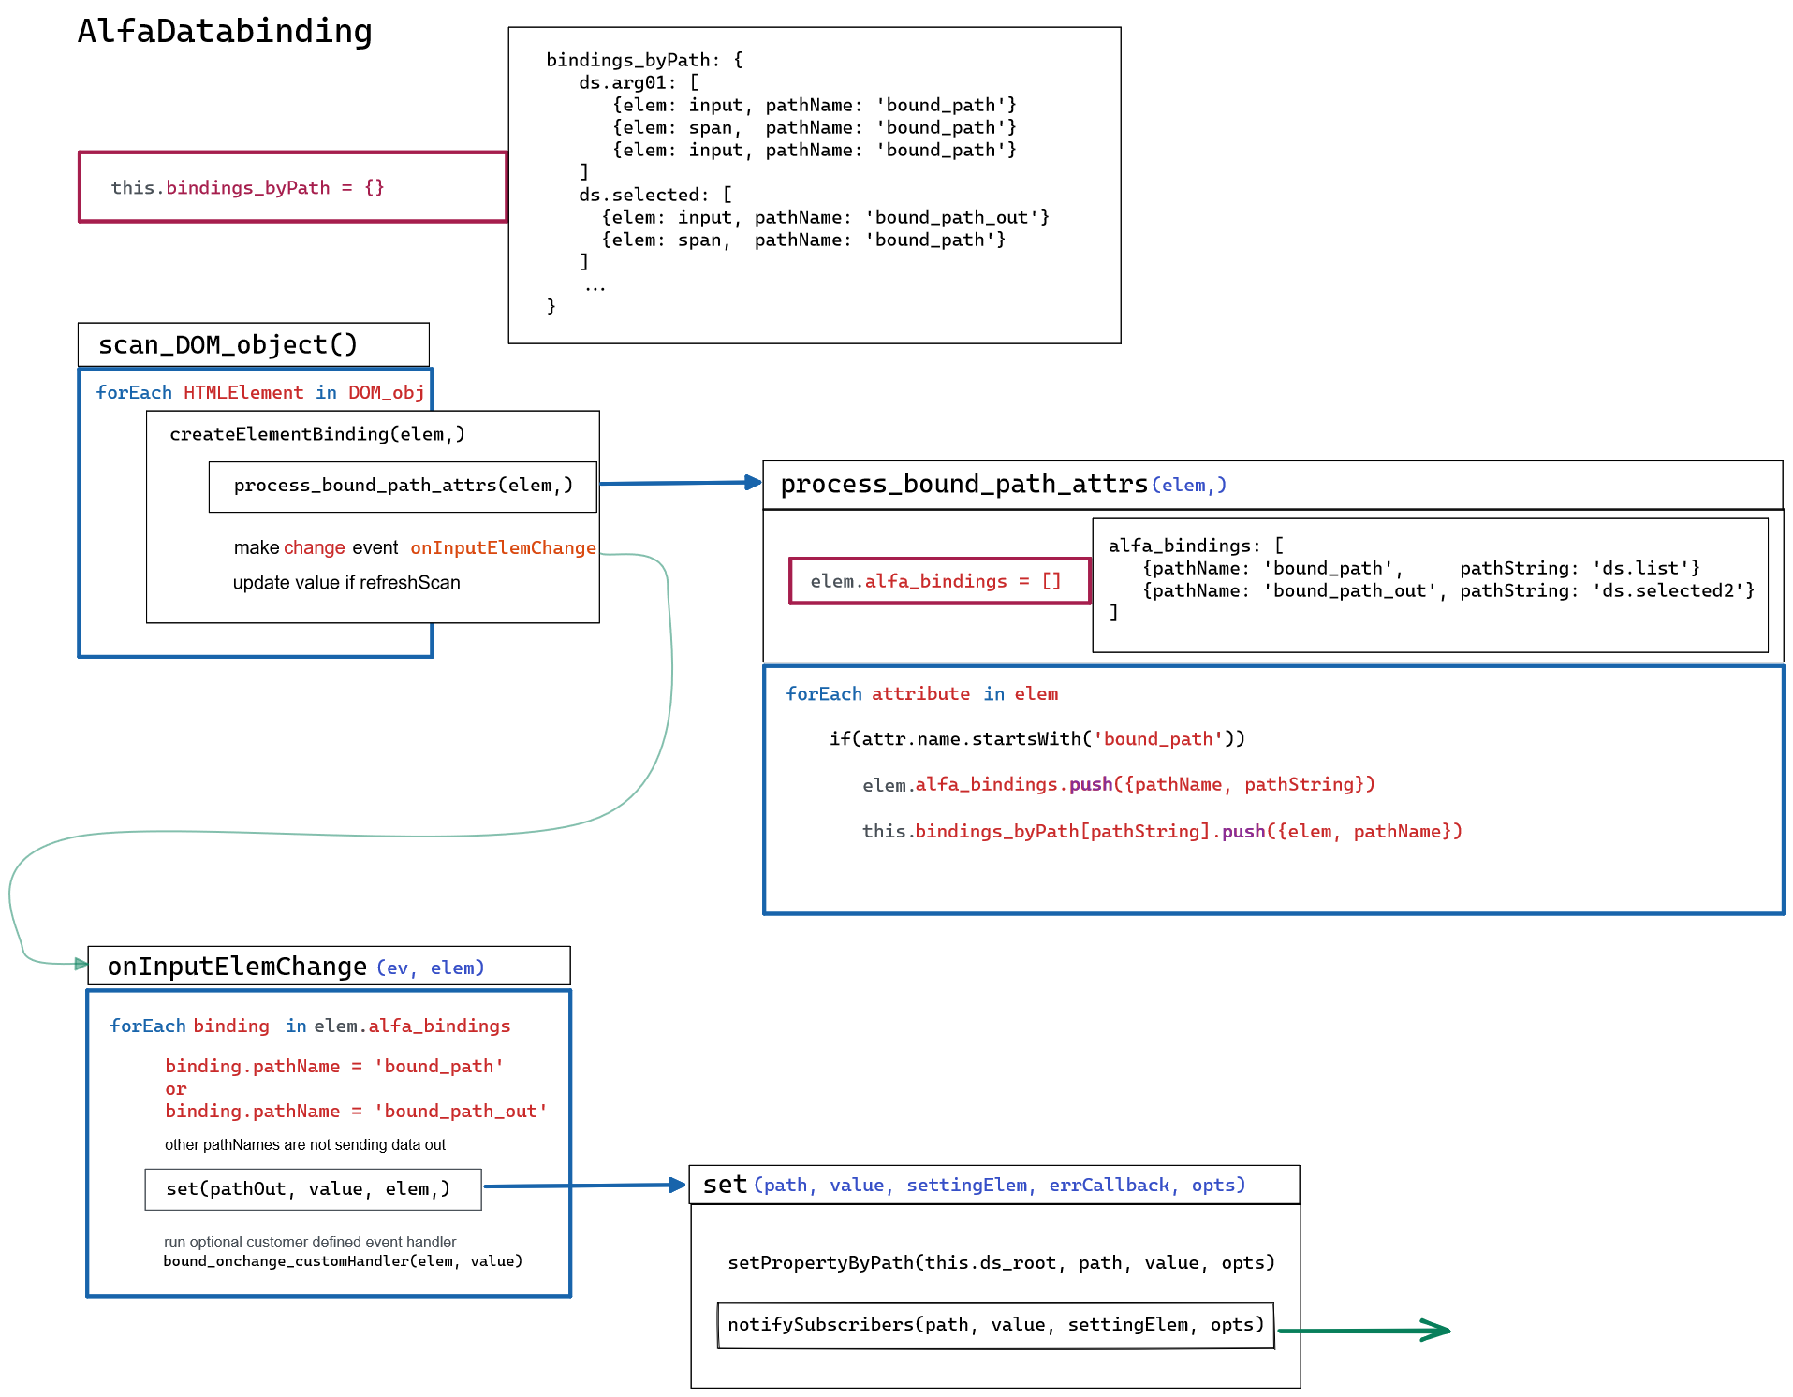
Task: Click the this.bindings_byPath[pathString].push line
Action: pyautogui.click(x=1161, y=831)
